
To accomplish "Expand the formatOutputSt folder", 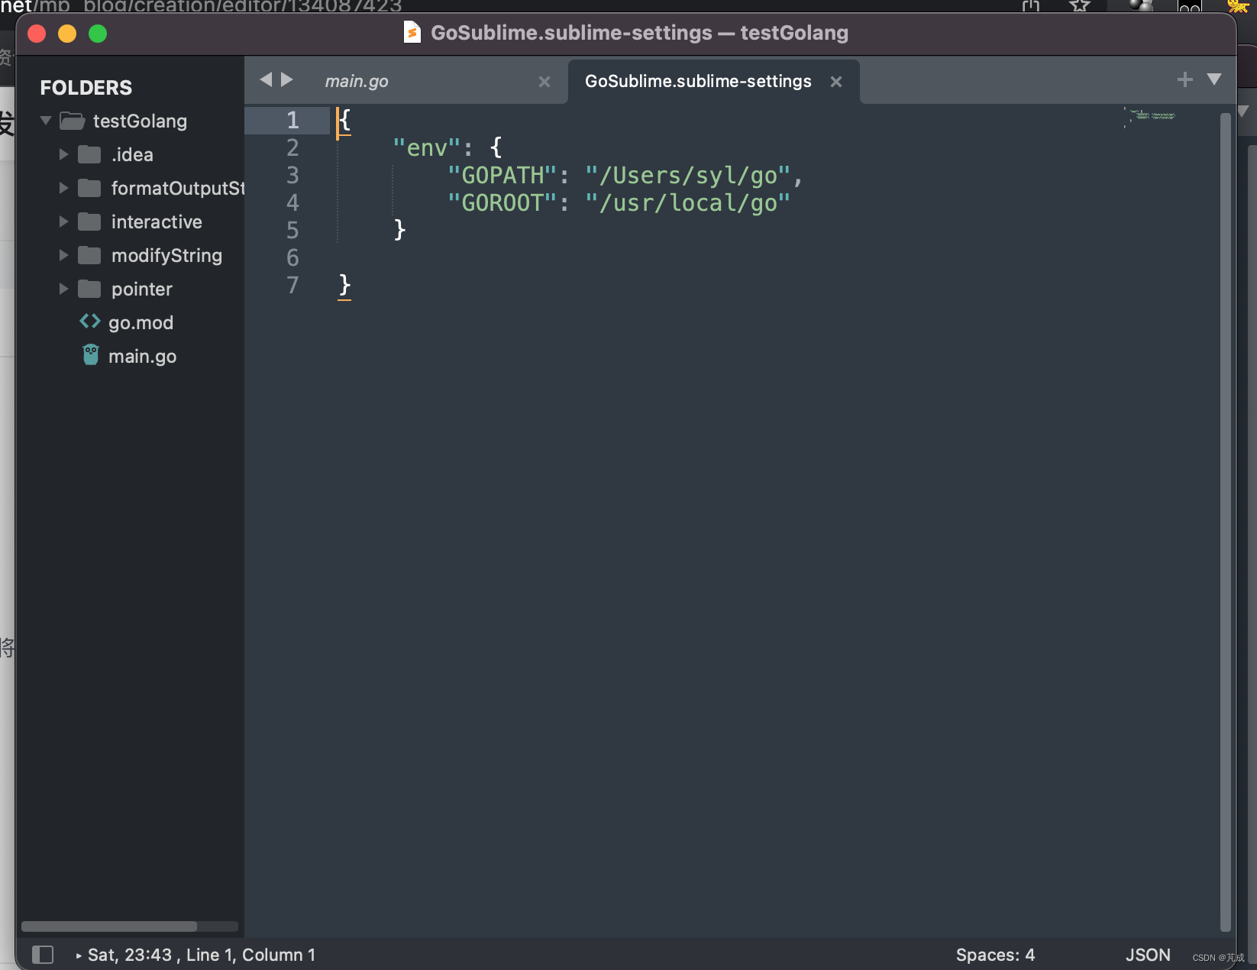I will (63, 188).
